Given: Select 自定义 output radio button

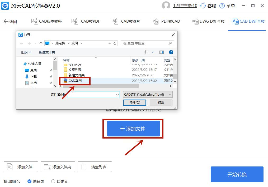Looking at the screenshot, I should (53, 181).
